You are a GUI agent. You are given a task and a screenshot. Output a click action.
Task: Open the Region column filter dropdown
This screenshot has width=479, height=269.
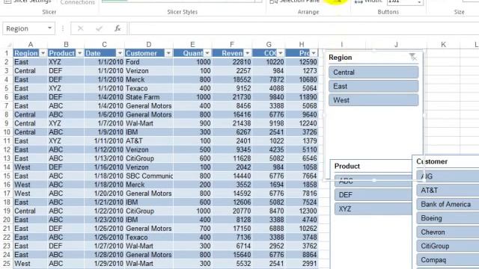pyautogui.click(x=43, y=53)
